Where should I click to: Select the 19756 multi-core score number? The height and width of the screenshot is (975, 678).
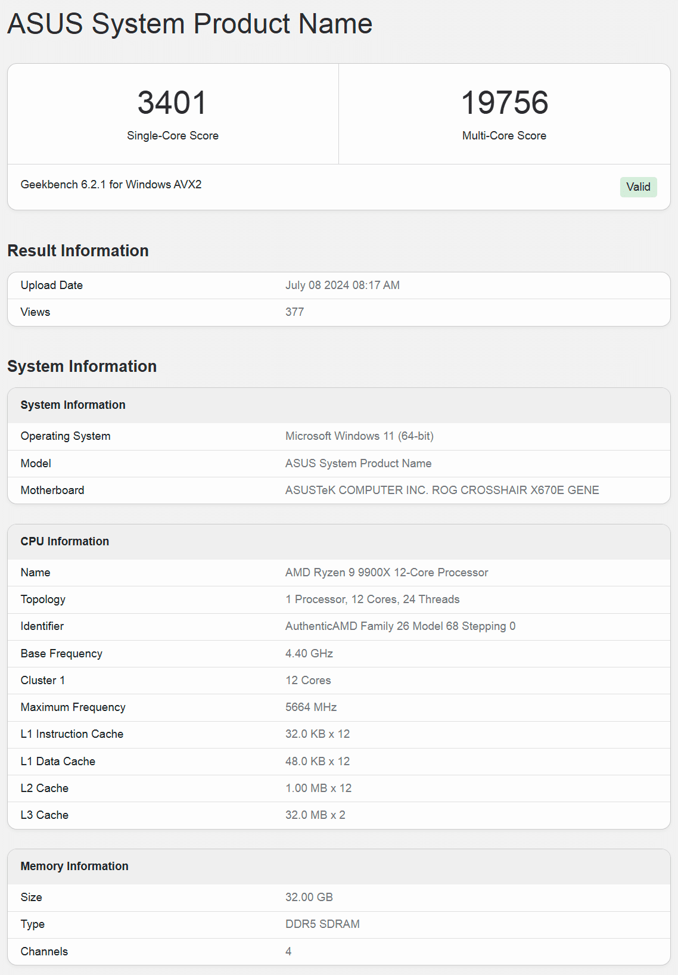click(x=504, y=103)
